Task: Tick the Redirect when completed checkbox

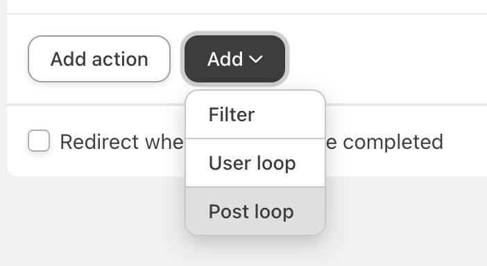Action: [x=39, y=141]
